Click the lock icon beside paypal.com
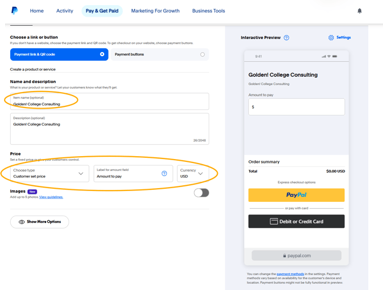Viewport: 383px width, 290px height. 283,256
